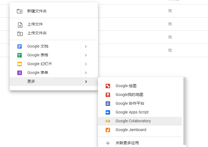This screenshot has height=147, width=208.
Task: Click the plus icon for connecting apps
Action: click(108, 143)
